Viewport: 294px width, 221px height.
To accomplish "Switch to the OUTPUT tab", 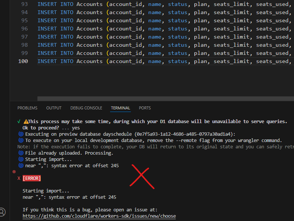I will tap(54, 108).
